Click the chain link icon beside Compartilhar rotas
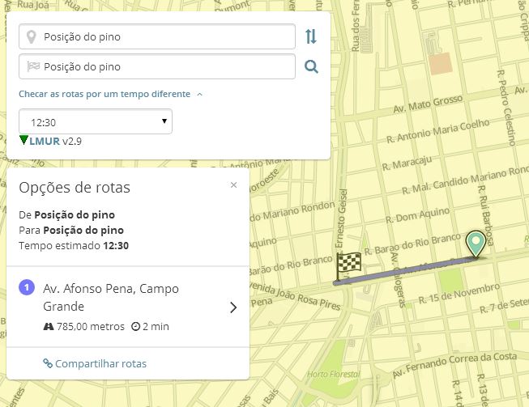529x407 pixels. (x=48, y=363)
